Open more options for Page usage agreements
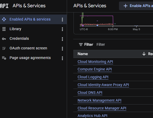The height and width of the screenshot is (118, 153). pos(62,58)
